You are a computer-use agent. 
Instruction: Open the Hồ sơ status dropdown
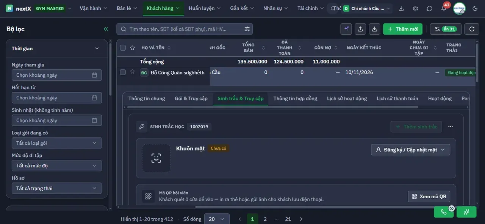(x=57, y=188)
